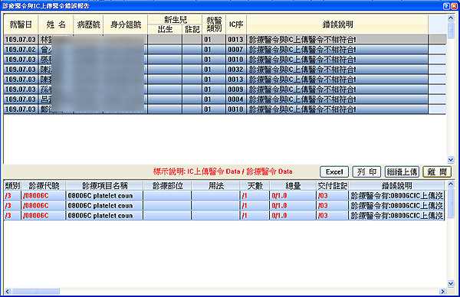The height and width of the screenshot is (297, 460).
Task: Click the 列印 print button
Action: (x=366, y=172)
